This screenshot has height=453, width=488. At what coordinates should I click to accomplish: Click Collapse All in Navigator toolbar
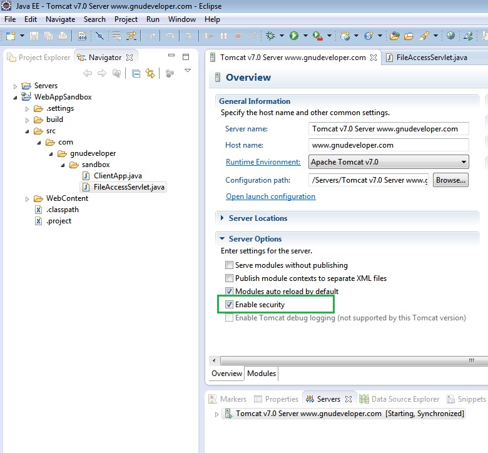(x=136, y=73)
